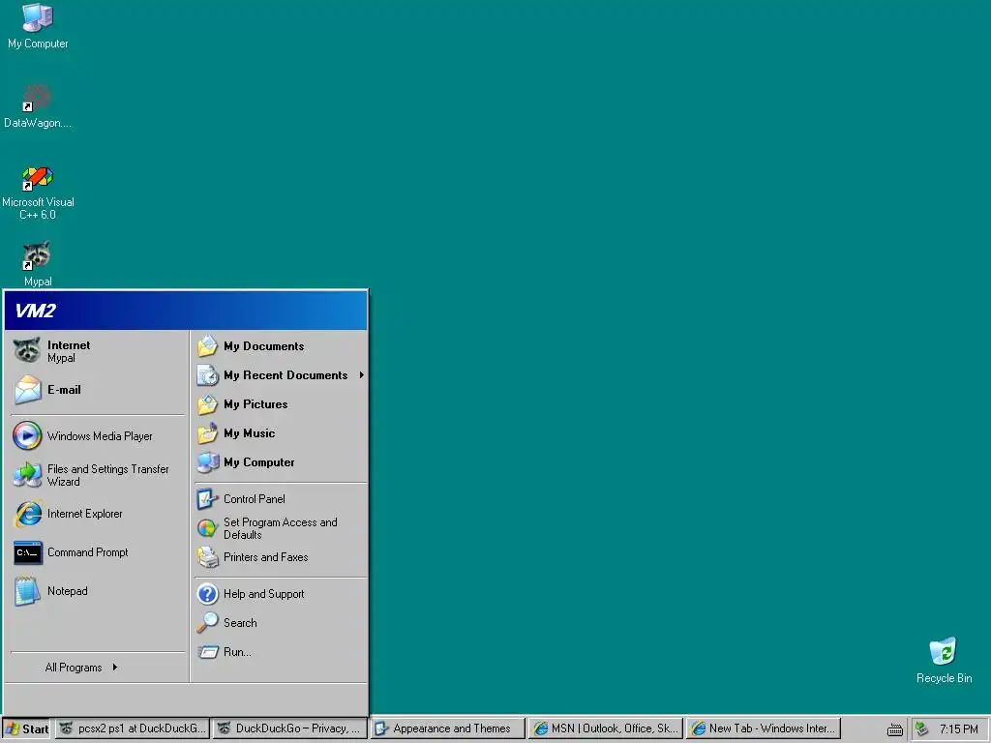991x743 pixels.
Task: Switch to MSN Outlook taskbar window
Action: click(x=606, y=728)
